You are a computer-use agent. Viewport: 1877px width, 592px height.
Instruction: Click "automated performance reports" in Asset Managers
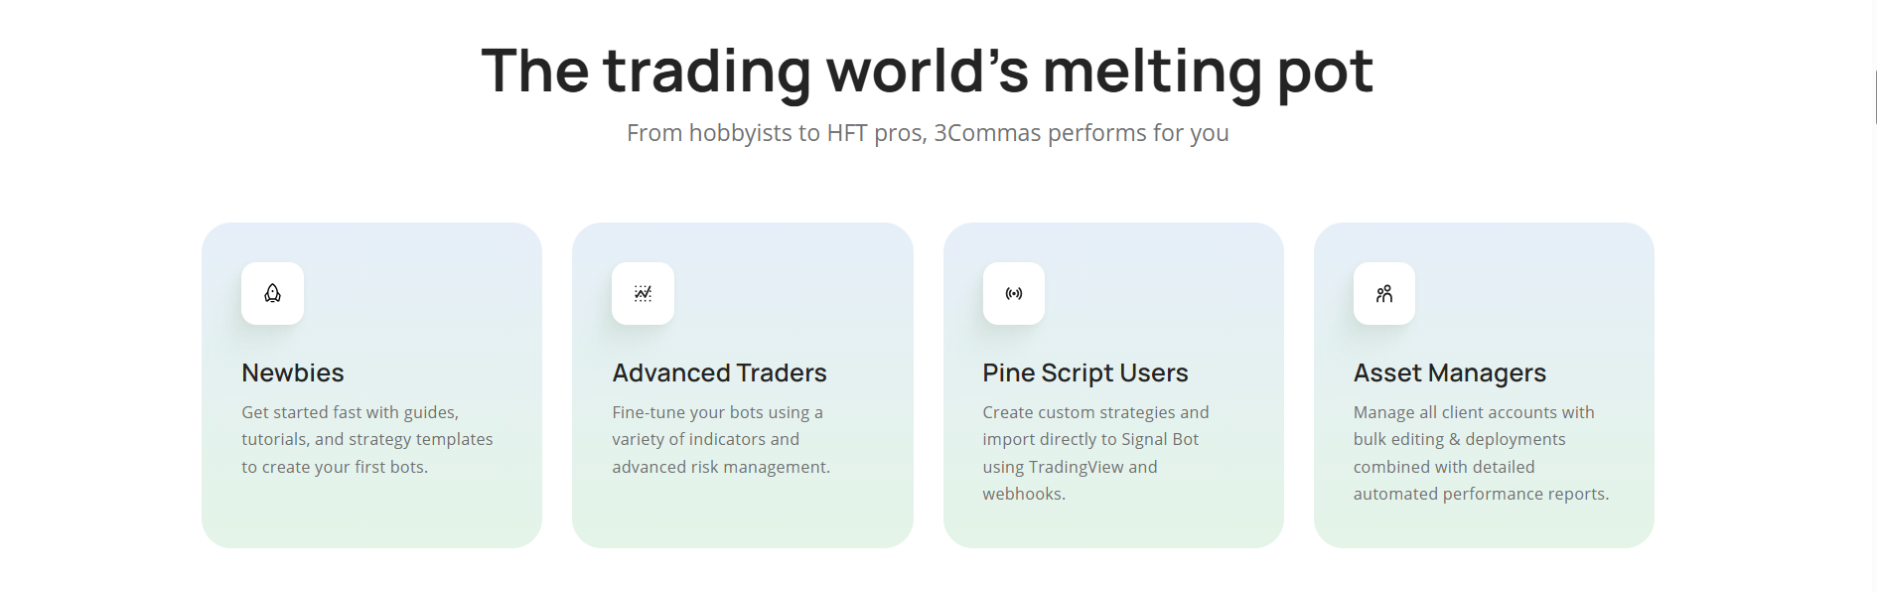[x=1479, y=494]
